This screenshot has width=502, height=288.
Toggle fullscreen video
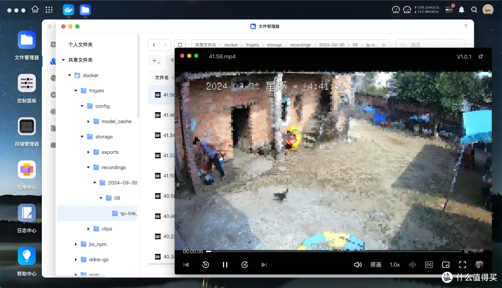[x=462, y=265]
